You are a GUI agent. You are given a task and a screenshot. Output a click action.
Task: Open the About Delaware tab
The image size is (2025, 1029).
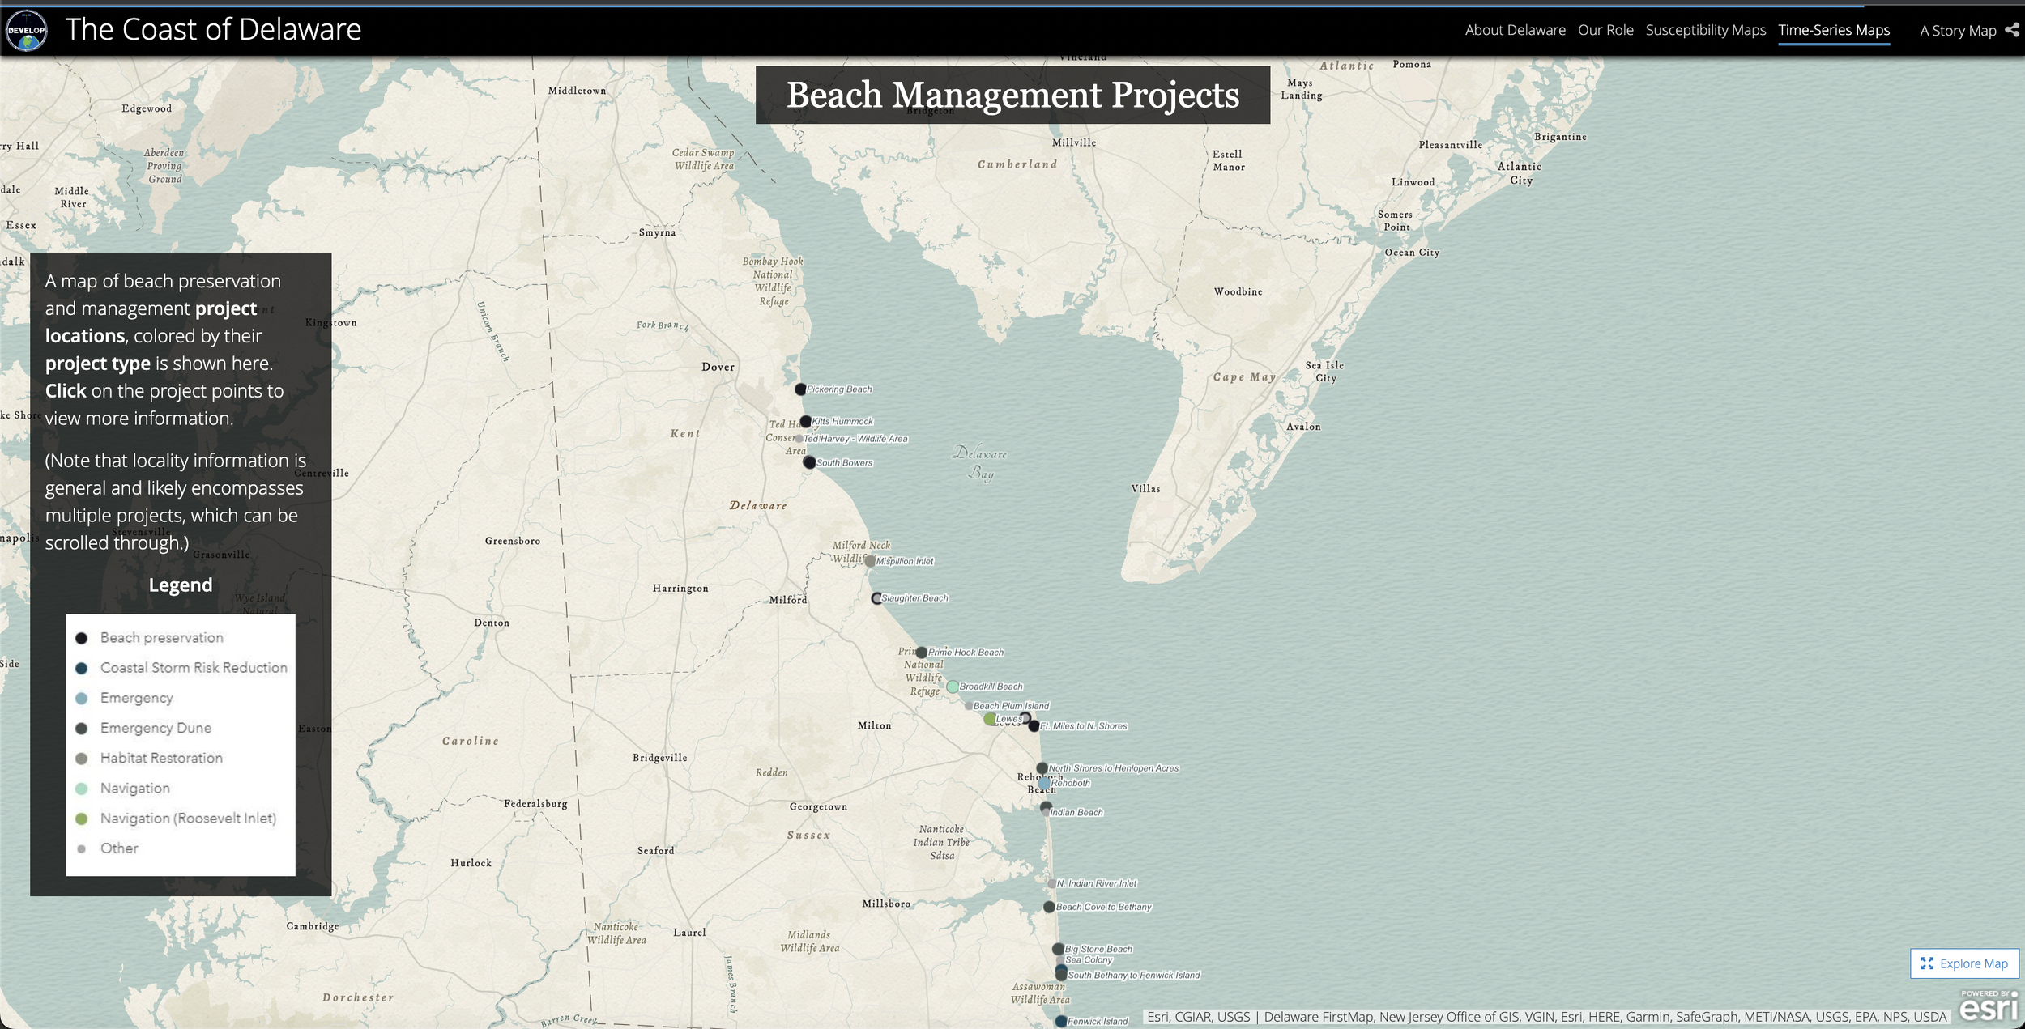click(1516, 30)
